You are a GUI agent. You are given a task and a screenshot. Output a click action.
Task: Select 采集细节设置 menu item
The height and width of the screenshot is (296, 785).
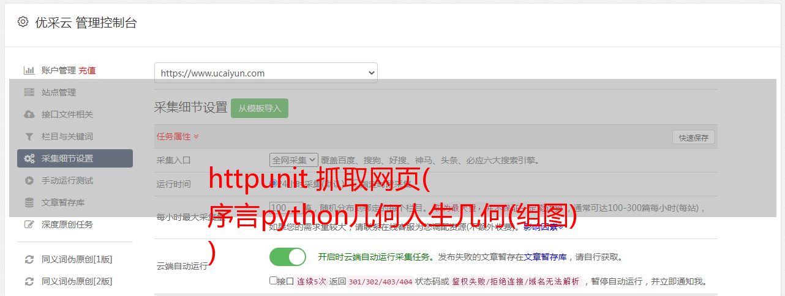tap(75, 158)
